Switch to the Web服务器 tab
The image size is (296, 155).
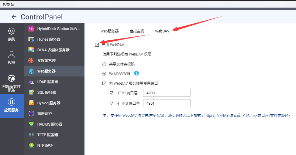pos(109,31)
